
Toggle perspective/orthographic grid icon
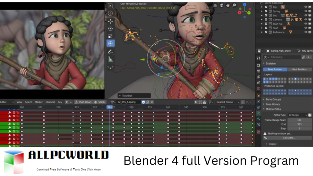click(215, 5)
